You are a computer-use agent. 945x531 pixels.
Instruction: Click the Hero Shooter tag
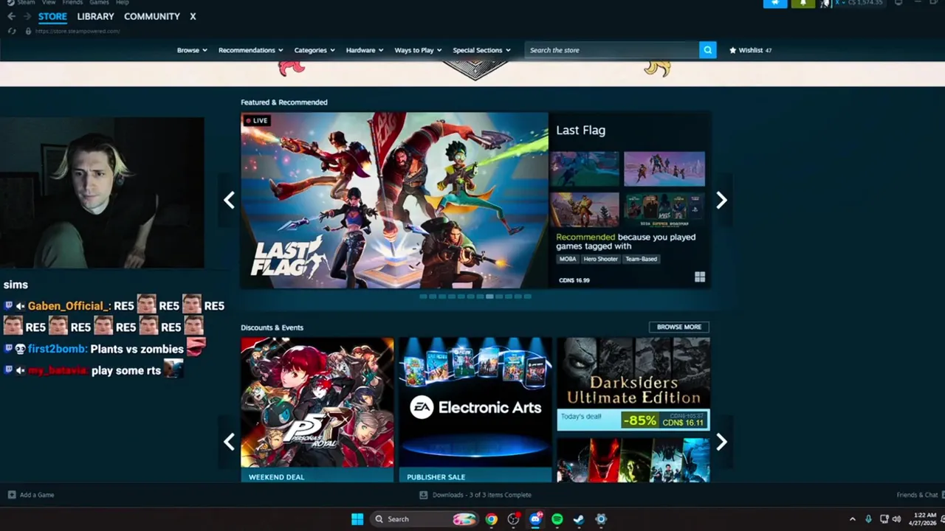tap(601, 259)
